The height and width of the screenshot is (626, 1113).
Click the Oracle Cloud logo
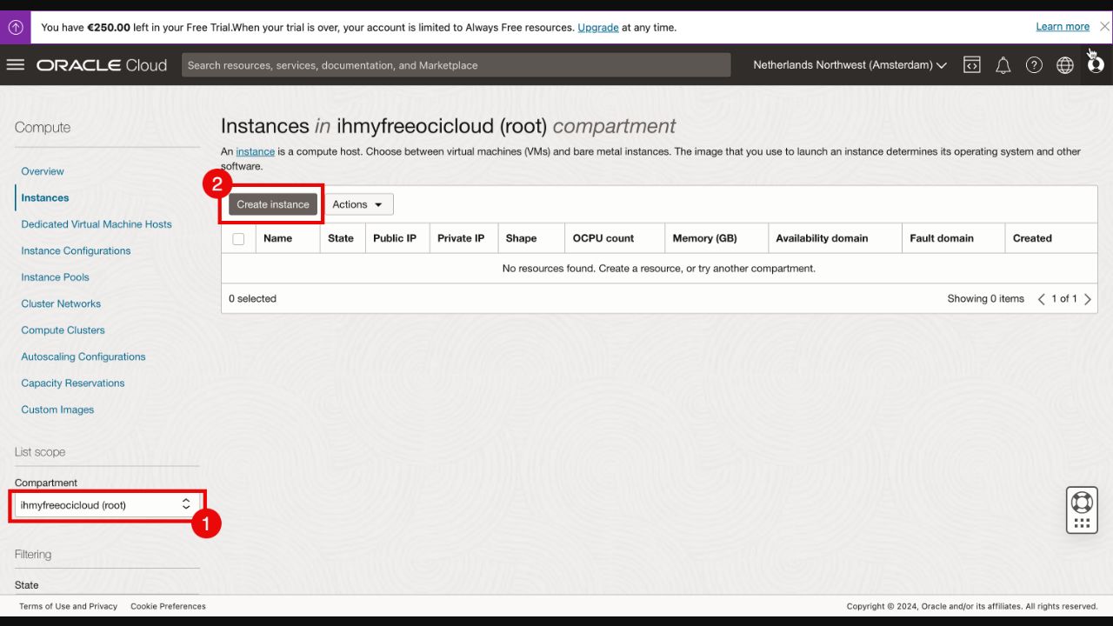coord(102,65)
